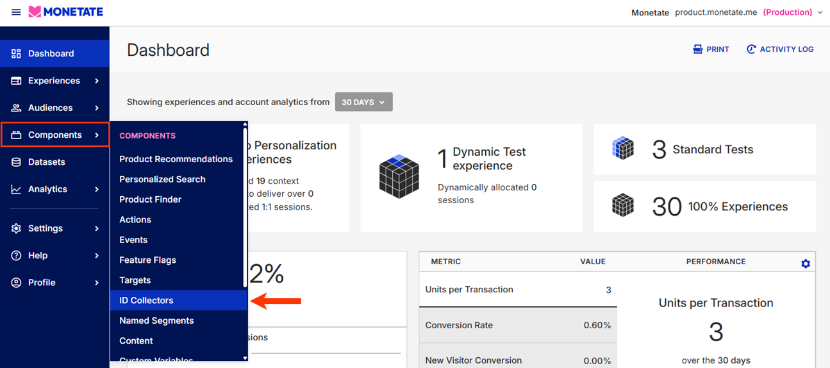830x368 pixels.
Task: Click the Settings gear icon in sidebar
Action: (17, 228)
